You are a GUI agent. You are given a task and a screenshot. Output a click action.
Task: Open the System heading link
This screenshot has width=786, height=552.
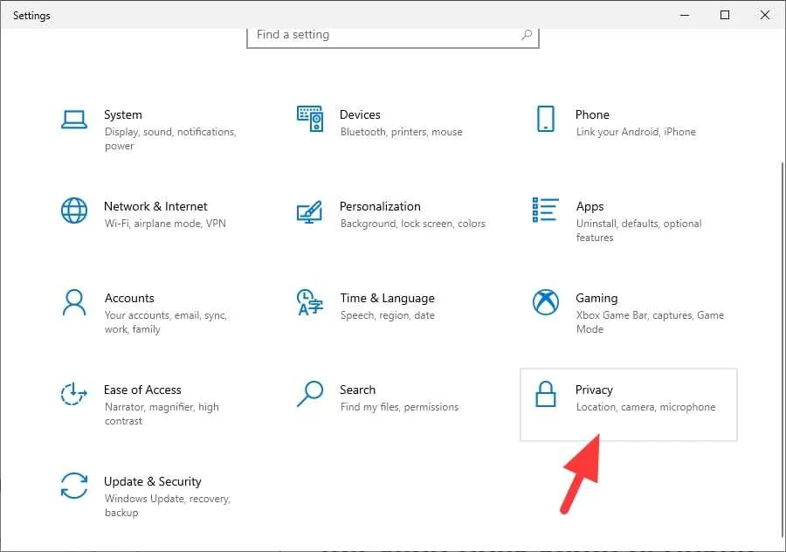pos(123,114)
